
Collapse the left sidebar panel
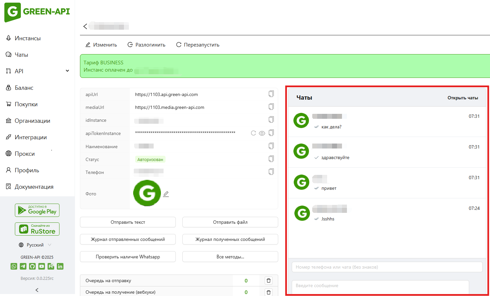click(37, 290)
